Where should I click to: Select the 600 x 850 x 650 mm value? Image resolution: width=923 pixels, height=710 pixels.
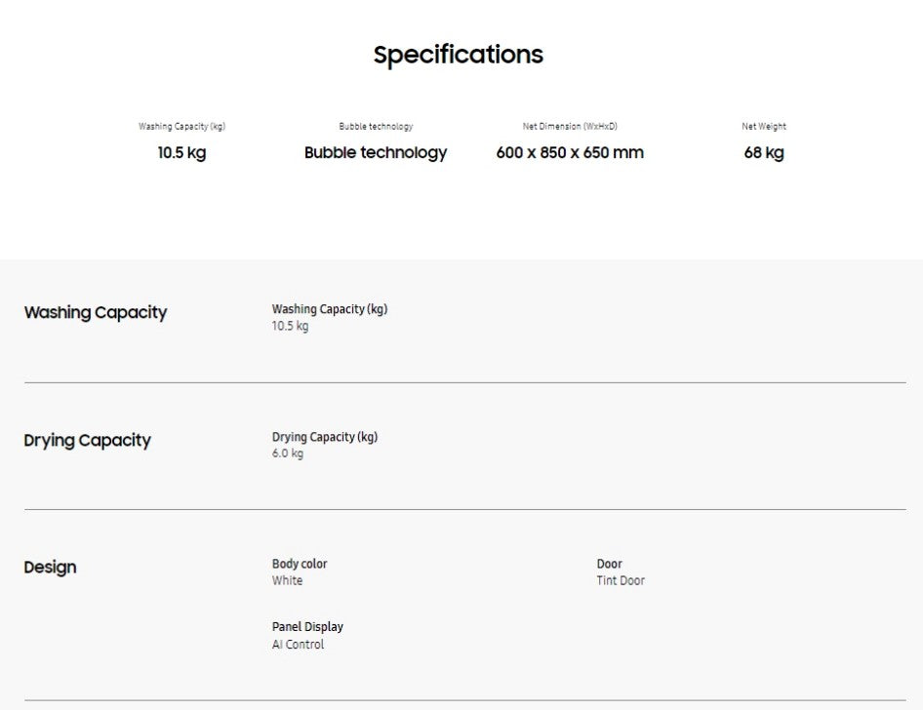pyautogui.click(x=570, y=153)
